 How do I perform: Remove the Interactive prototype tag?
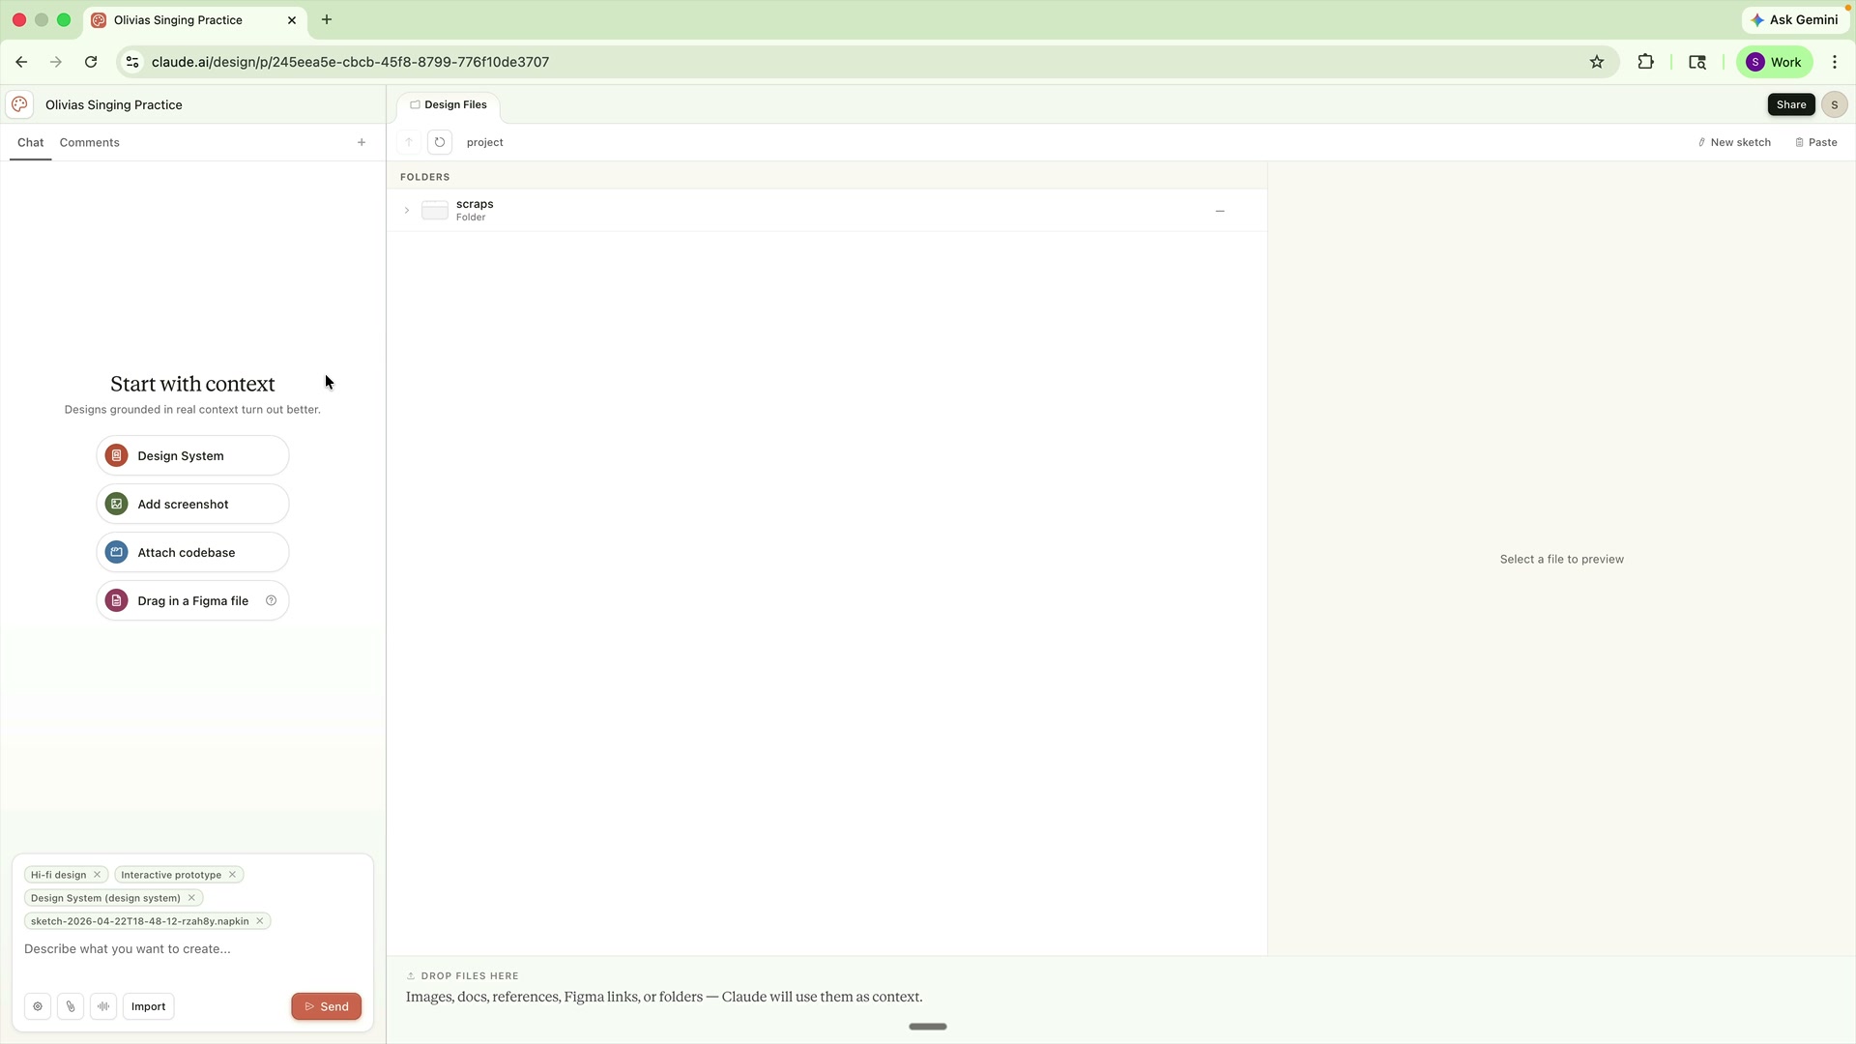pyautogui.click(x=232, y=875)
